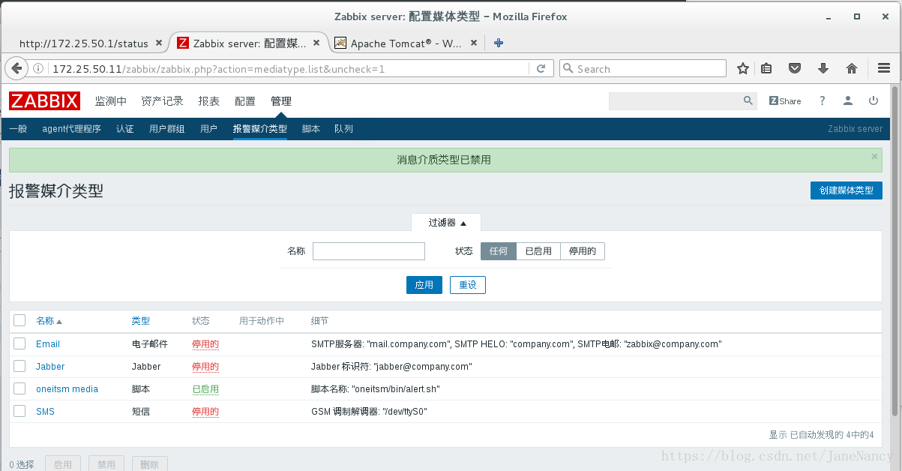Open the oneitsm media link
Screen dimensions: 902x471
click(x=67, y=389)
